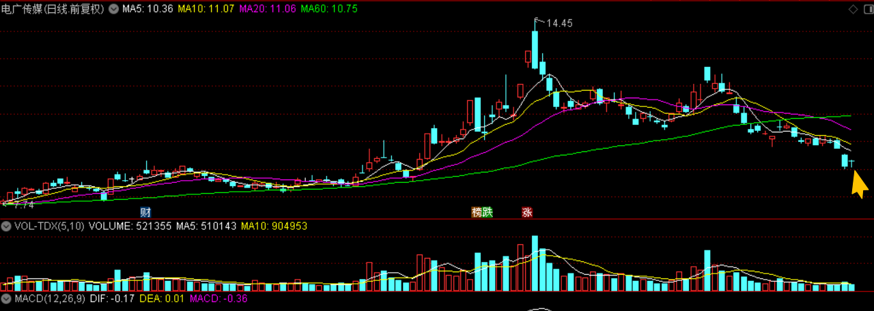Click the VOLUME: 521355 value

click(130, 226)
